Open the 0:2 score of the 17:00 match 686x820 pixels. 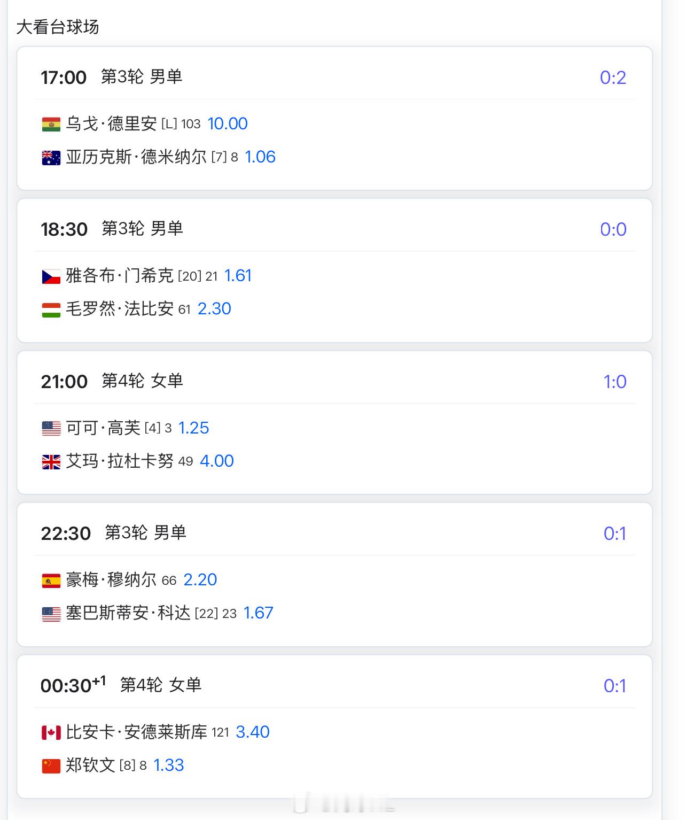coord(613,78)
